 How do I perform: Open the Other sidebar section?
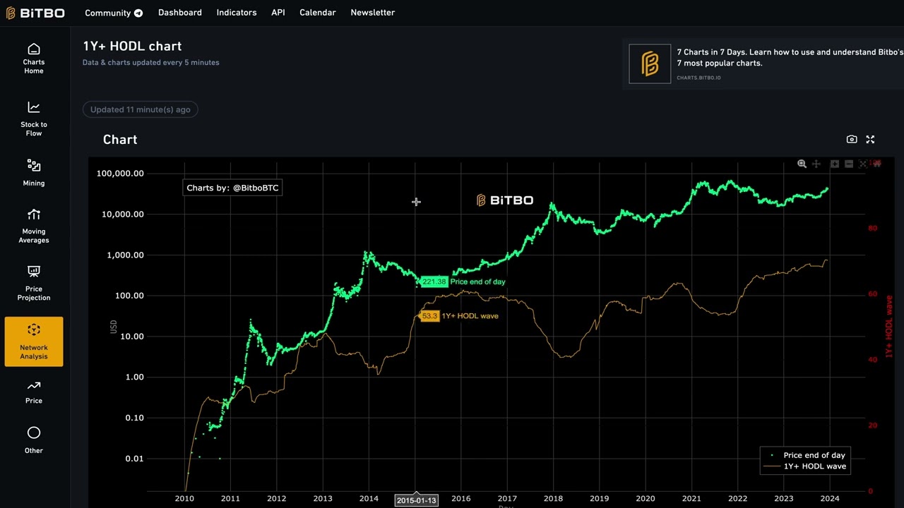pos(34,440)
